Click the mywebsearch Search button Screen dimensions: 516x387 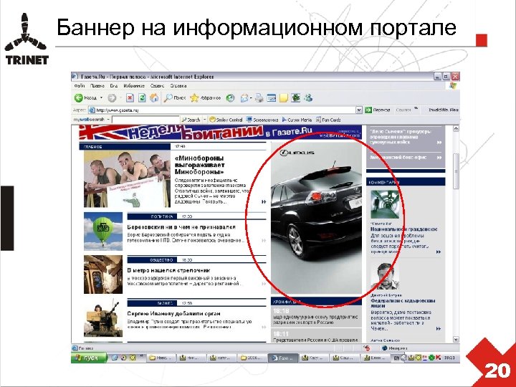191,120
